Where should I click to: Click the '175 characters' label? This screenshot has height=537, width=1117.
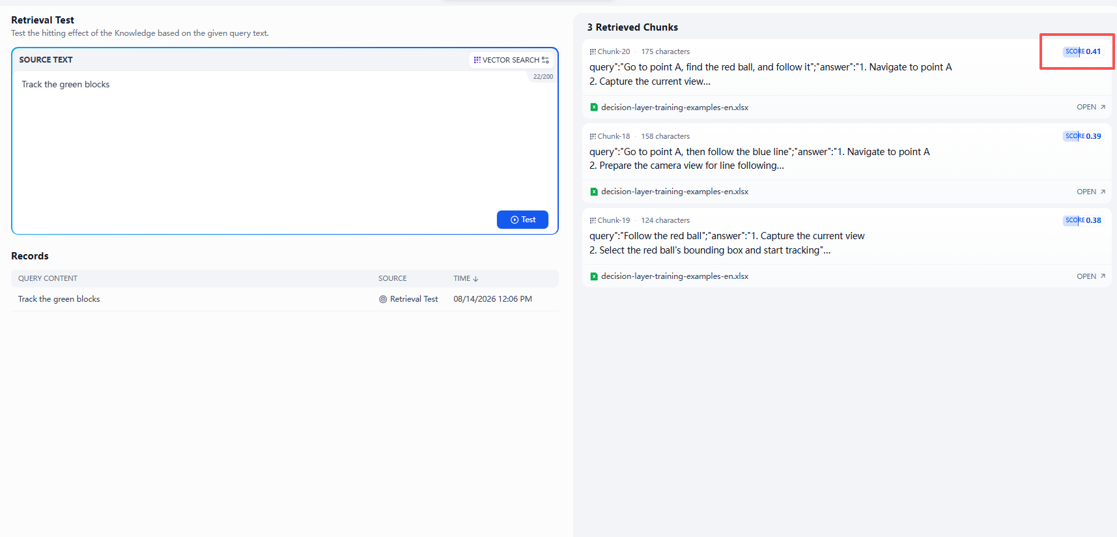tap(665, 51)
